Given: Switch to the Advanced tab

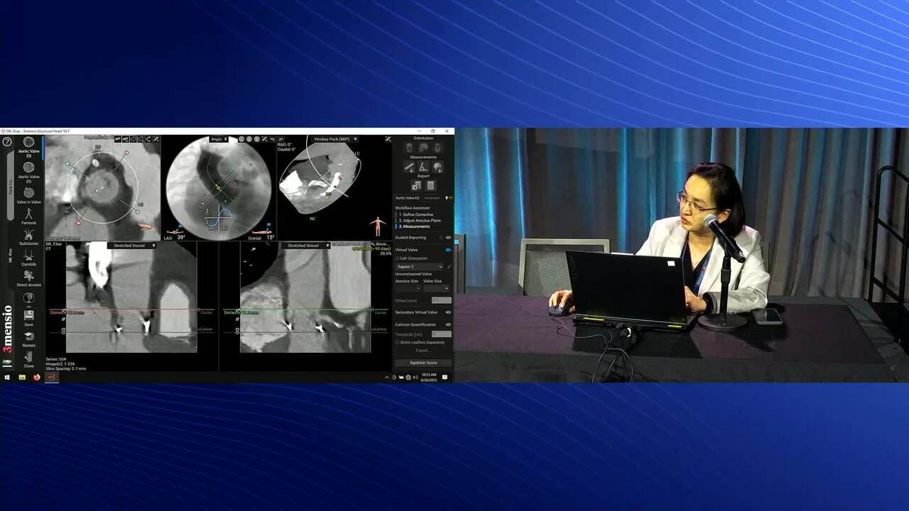Looking at the screenshot, I should click(432, 198).
